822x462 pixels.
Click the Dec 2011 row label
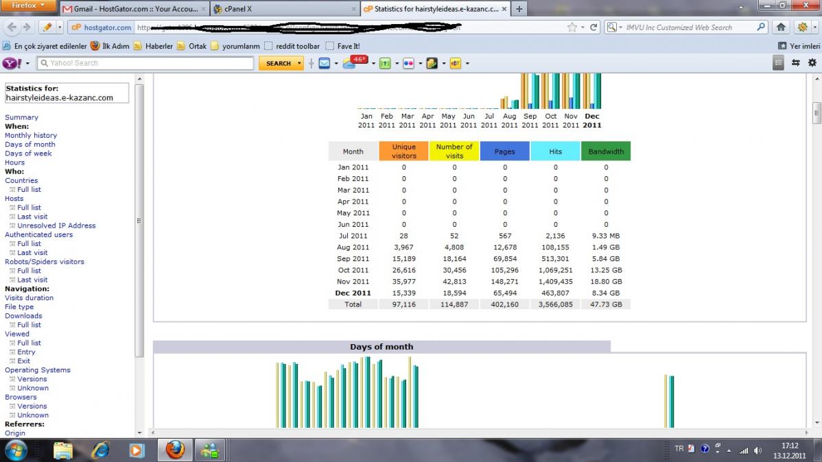point(353,293)
